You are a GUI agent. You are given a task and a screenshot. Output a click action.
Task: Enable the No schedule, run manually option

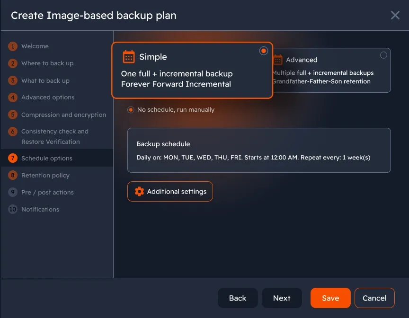pos(130,109)
